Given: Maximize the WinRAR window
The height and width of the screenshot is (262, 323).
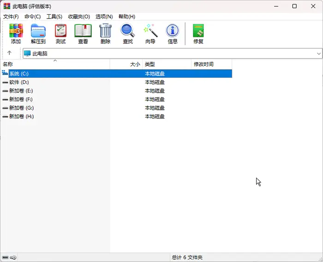Looking at the screenshot, I should click(294, 6).
